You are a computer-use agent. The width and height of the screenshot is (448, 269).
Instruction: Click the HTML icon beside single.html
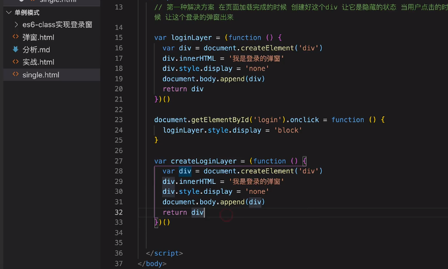pyautogui.click(x=16, y=74)
